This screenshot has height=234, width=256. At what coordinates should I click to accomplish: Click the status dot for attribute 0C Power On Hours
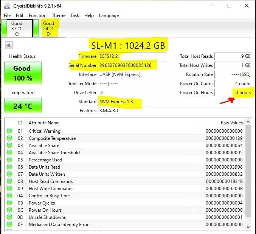9,210
